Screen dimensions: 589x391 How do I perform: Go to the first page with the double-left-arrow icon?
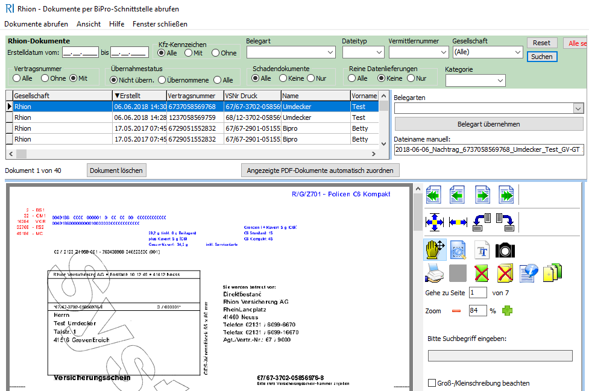pyautogui.click(x=433, y=195)
